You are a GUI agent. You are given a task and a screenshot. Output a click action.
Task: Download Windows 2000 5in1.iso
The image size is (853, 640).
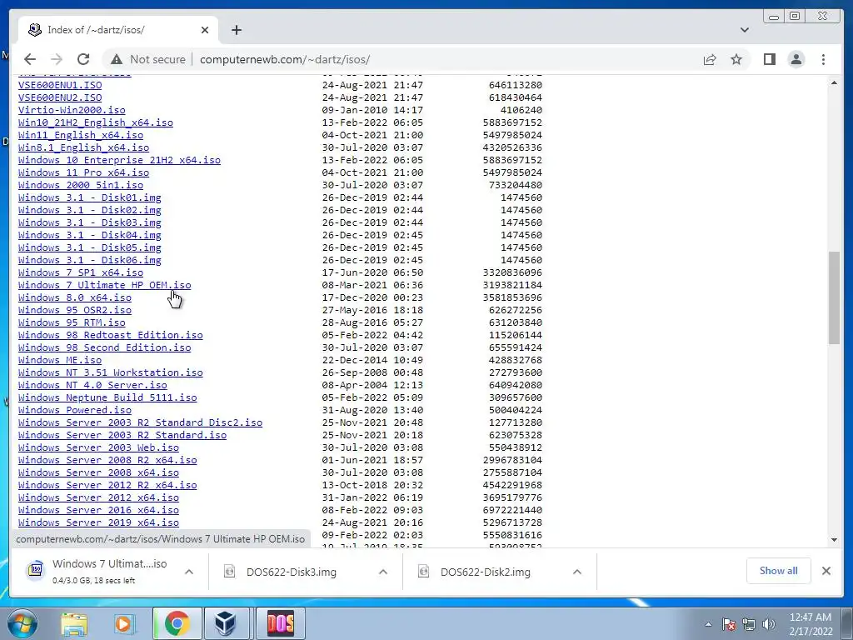point(81,185)
